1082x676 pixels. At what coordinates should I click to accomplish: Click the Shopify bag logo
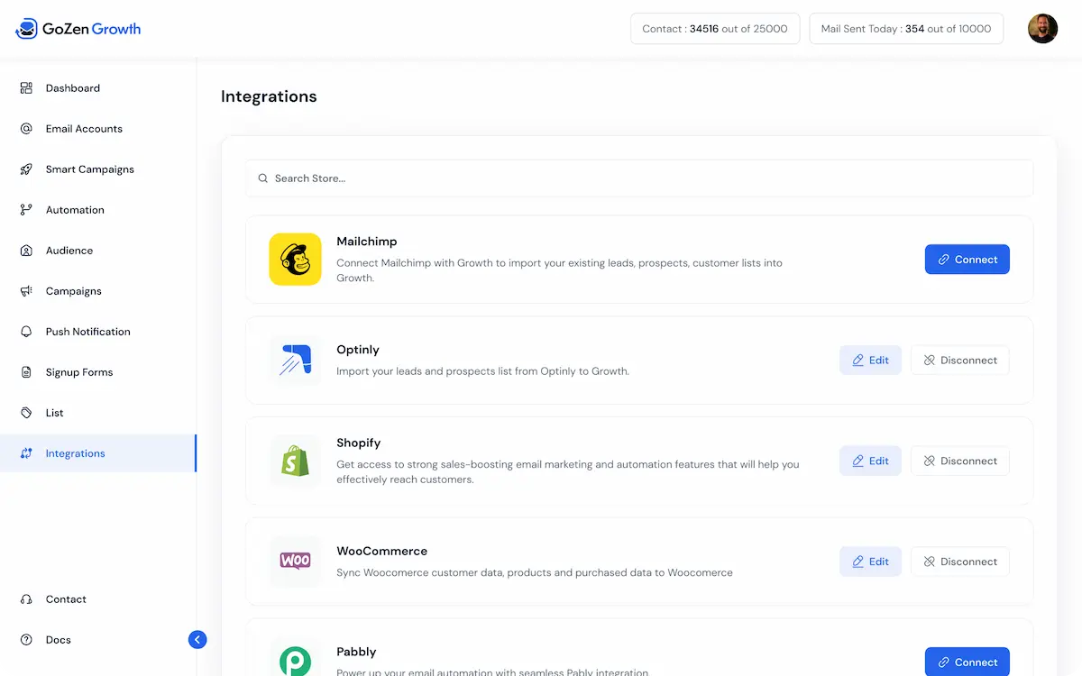pyautogui.click(x=295, y=461)
